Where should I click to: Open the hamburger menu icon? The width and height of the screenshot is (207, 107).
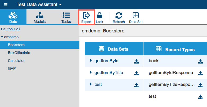coord(6,5)
